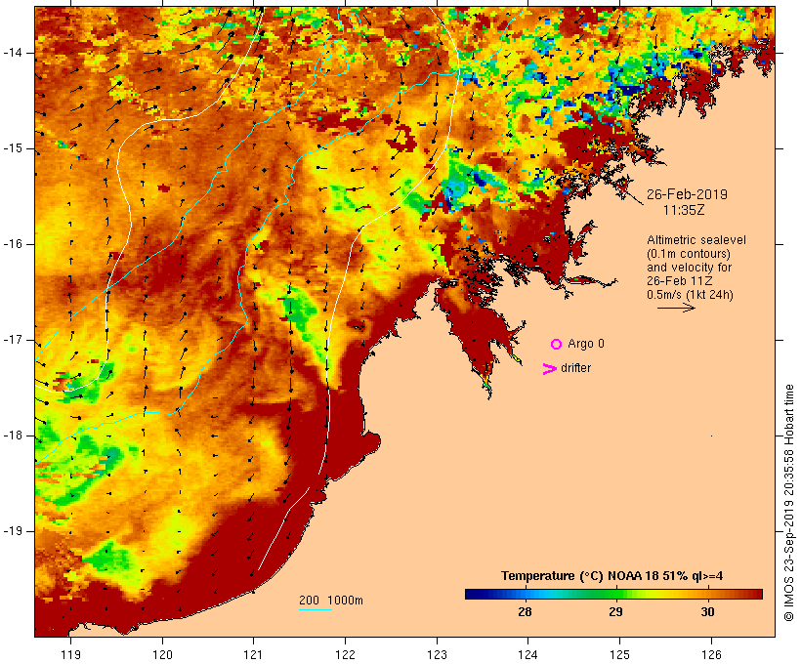
Task: Click the 'Argo 0' legend label
Action: tap(586, 344)
